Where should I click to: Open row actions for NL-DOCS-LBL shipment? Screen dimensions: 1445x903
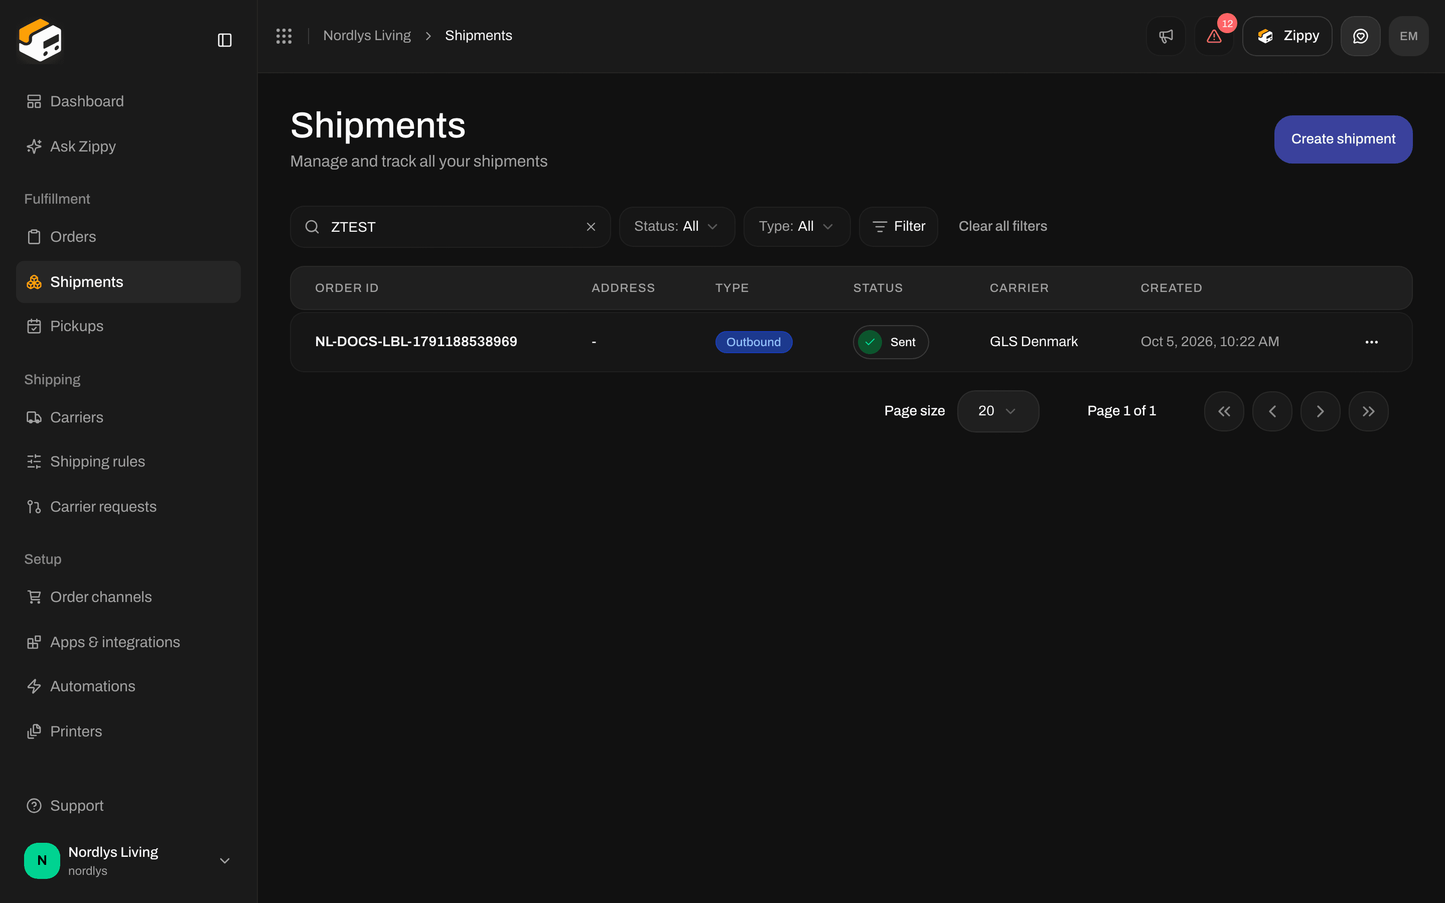[x=1372, y=342]
